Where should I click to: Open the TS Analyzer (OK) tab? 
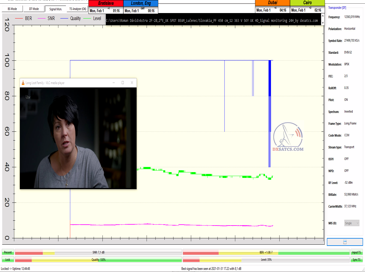coord(78,9)
